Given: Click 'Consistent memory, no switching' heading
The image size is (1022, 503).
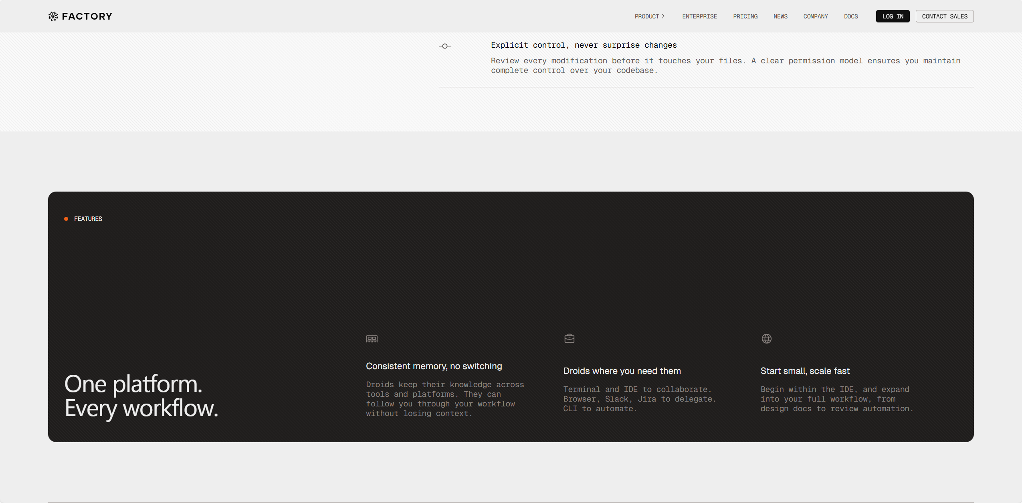Looking at the screenshot, I should coord(434,366).
